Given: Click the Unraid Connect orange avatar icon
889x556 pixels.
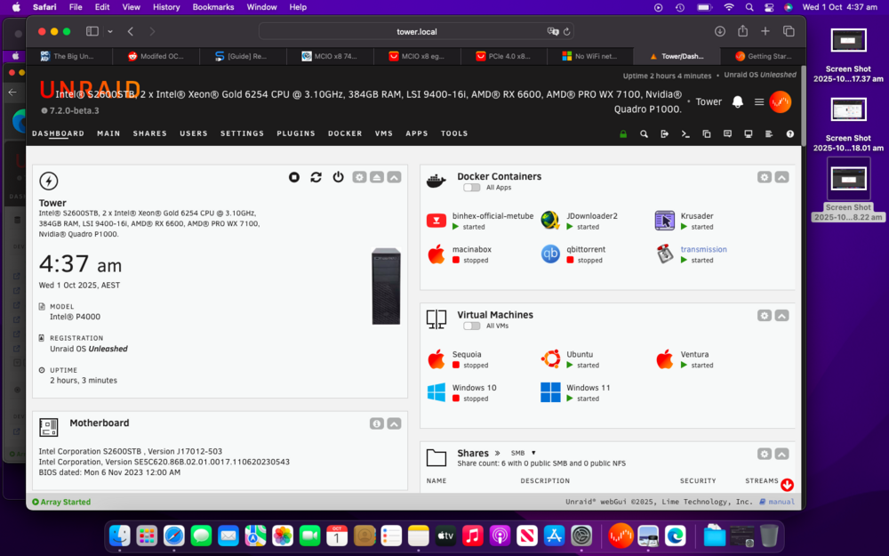Looking at the screenshot, I should click(781, 102).
